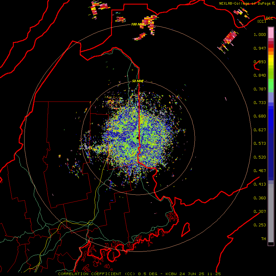Click the [CC] product label
This screenshot has height=276, width=276.
(x=262, y=21)
